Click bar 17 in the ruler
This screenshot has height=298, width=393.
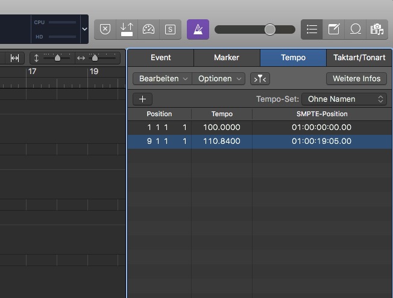[x=32, y=72]
